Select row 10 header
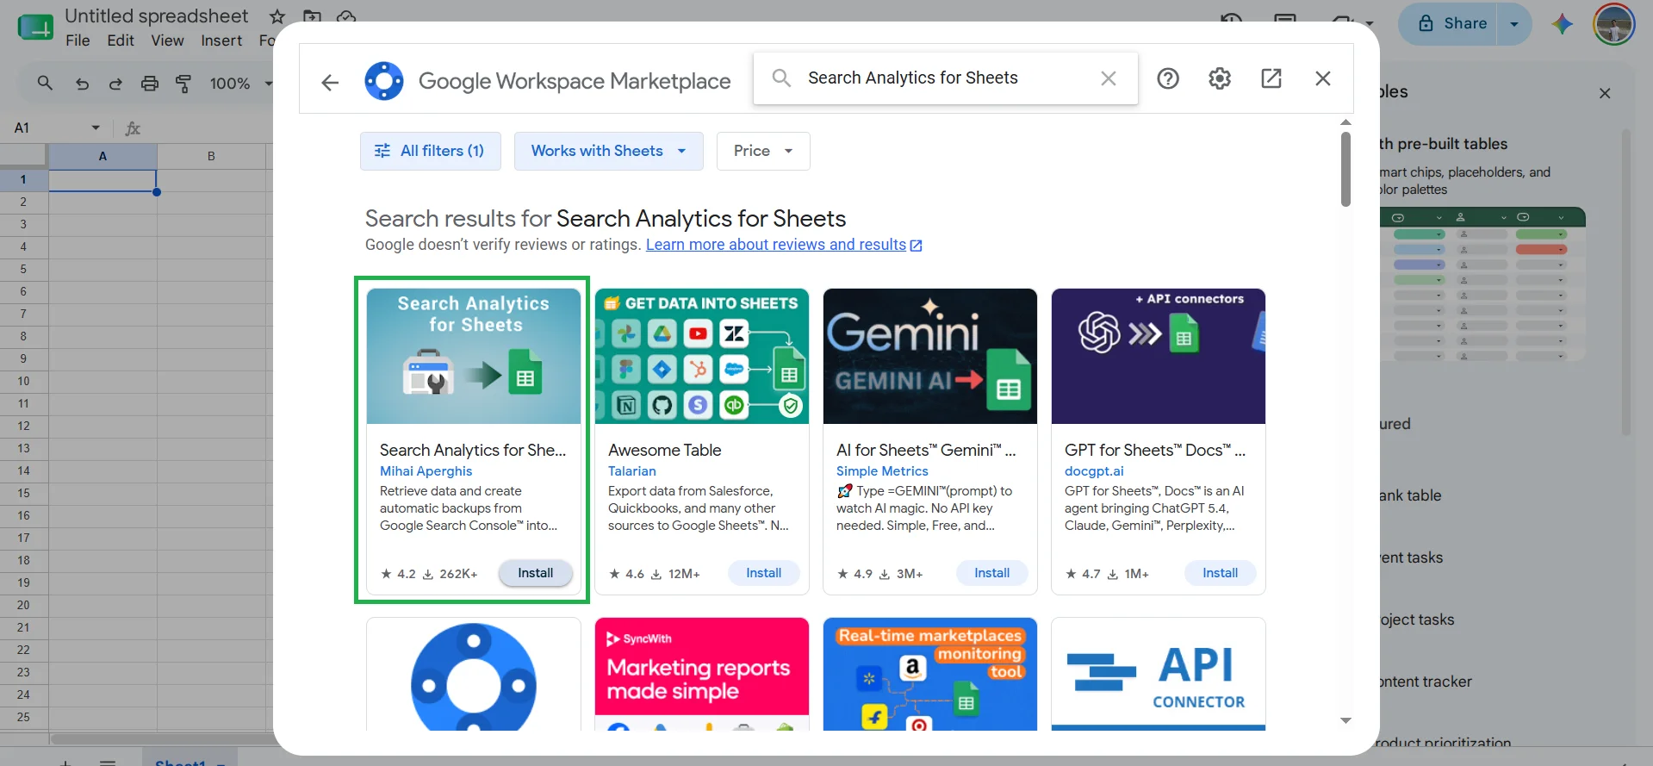Viewport: 1653px width, 766px height. (23, 381)
